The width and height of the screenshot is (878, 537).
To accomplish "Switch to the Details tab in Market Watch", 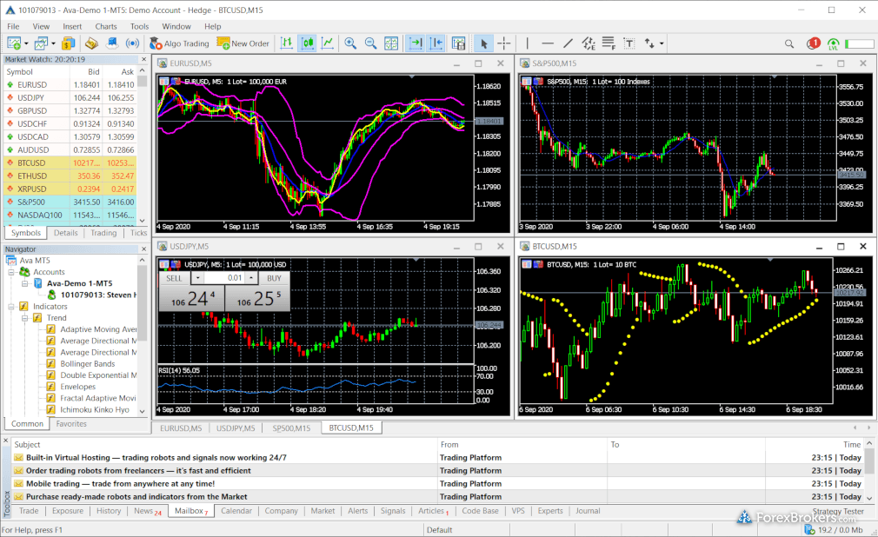I will [x=65, y=233].
